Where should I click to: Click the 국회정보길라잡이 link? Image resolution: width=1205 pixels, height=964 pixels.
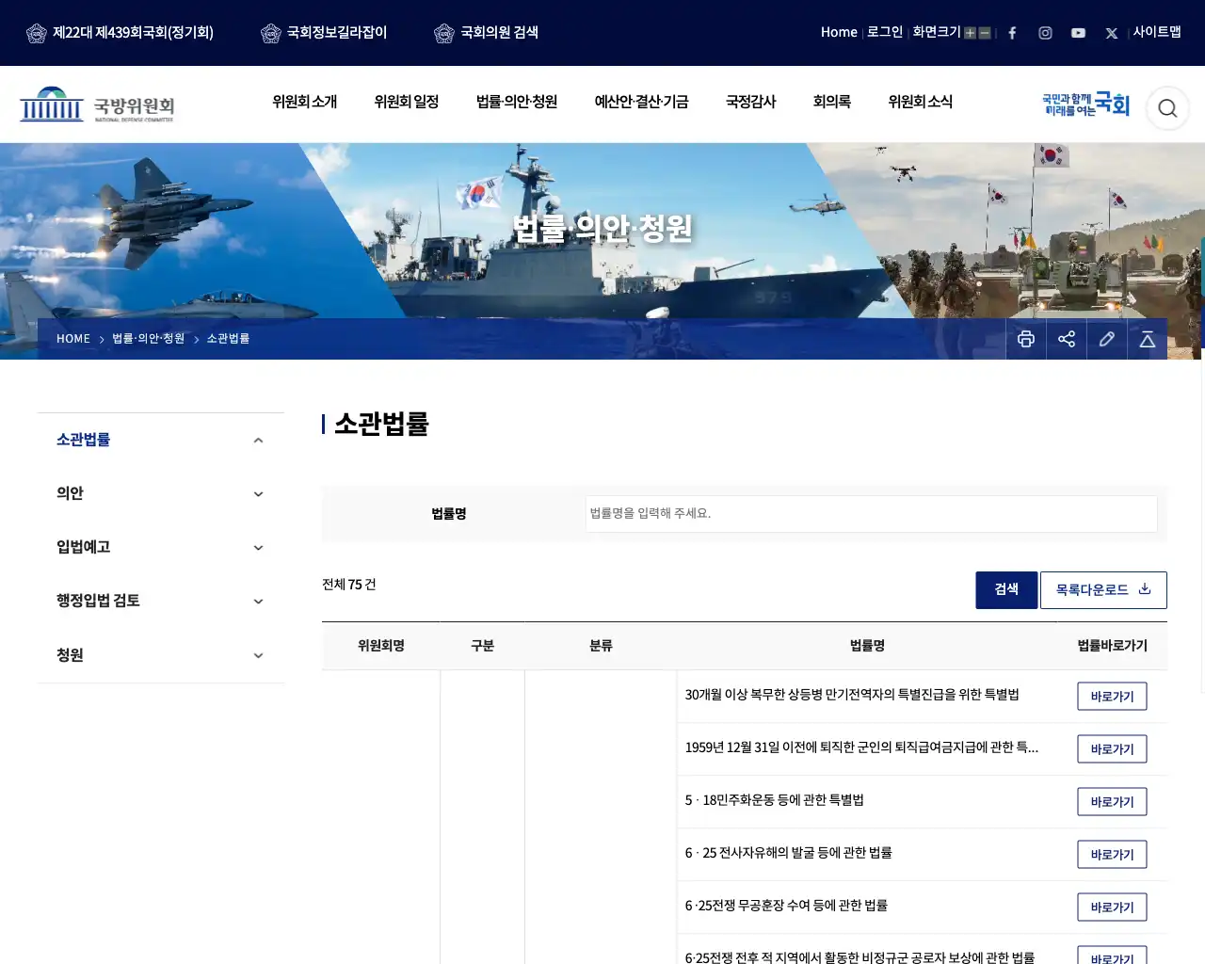(x=337, y=33)
